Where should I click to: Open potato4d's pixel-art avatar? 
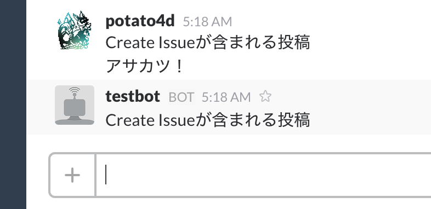[x=74, y=30]
